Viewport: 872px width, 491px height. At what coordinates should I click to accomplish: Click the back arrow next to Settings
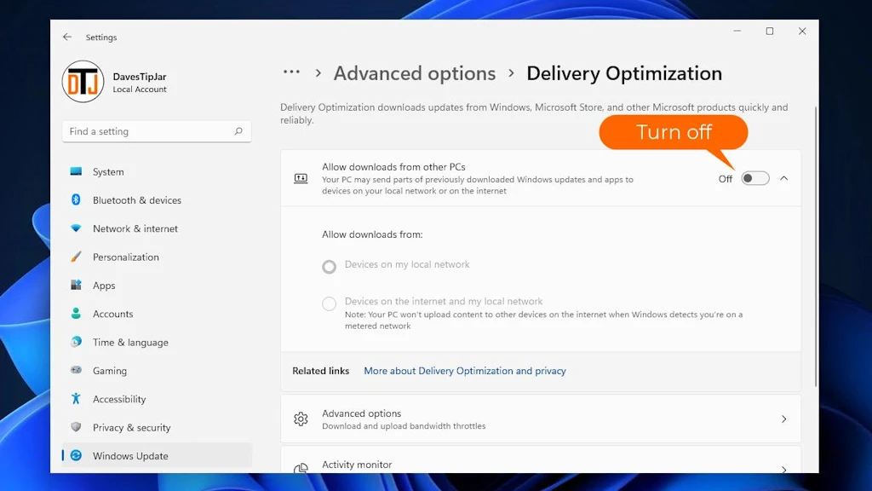coord(67,37)
